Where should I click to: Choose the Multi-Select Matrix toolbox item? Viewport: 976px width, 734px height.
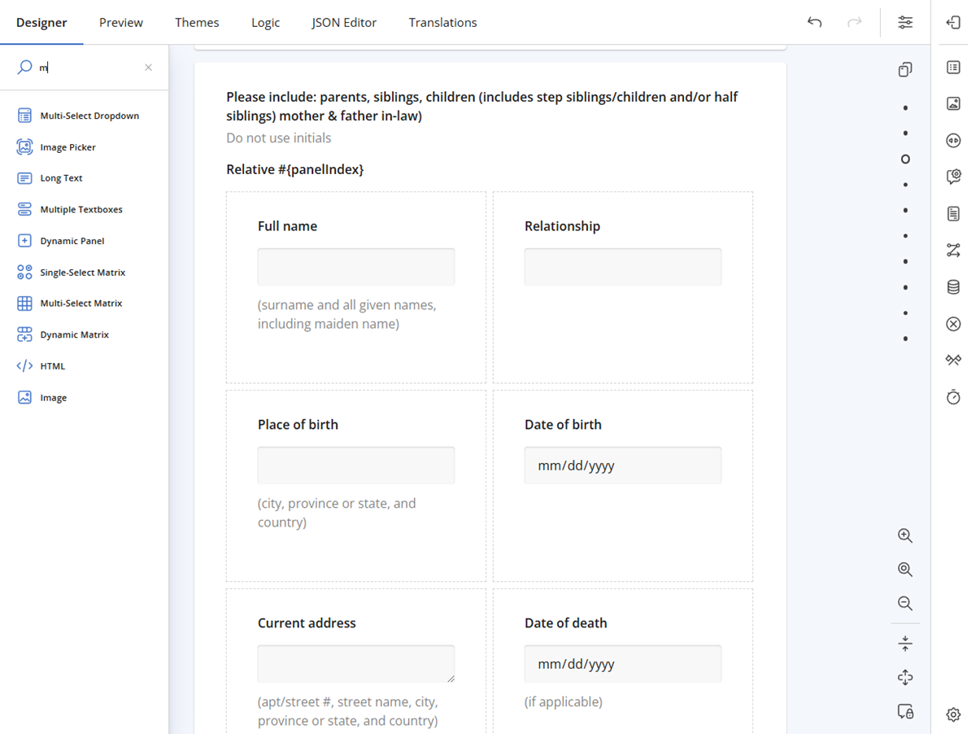81,304
